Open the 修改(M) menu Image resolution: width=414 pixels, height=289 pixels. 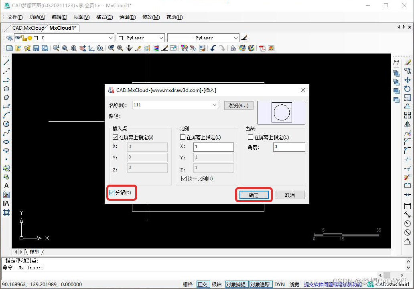click(151, 17)
